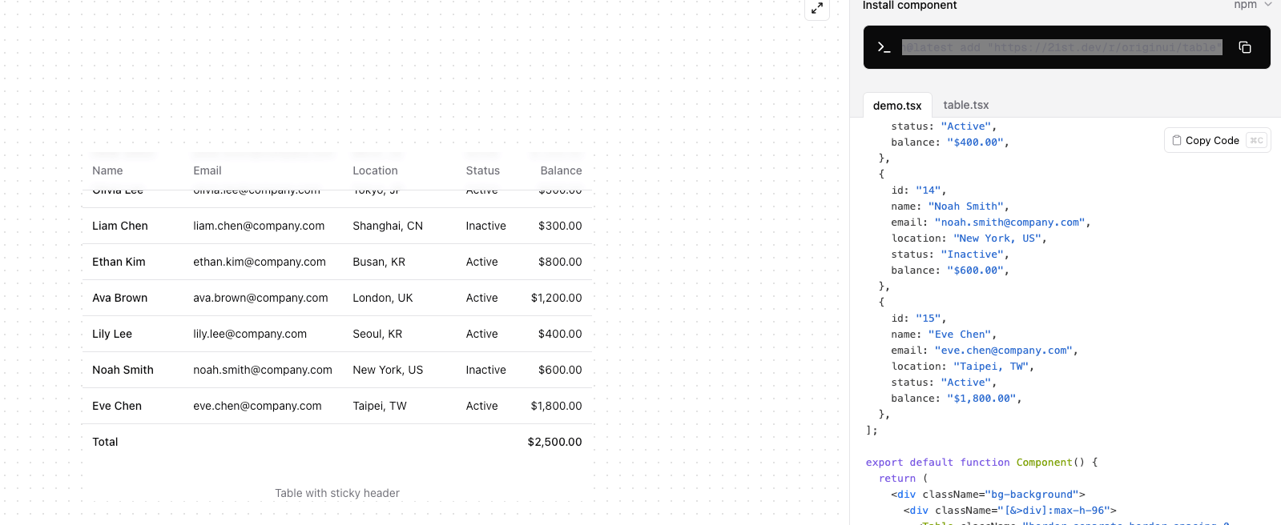Click Noah Smith's Inactive status cell
The image size is (1281, 525).
coord(485,370)
